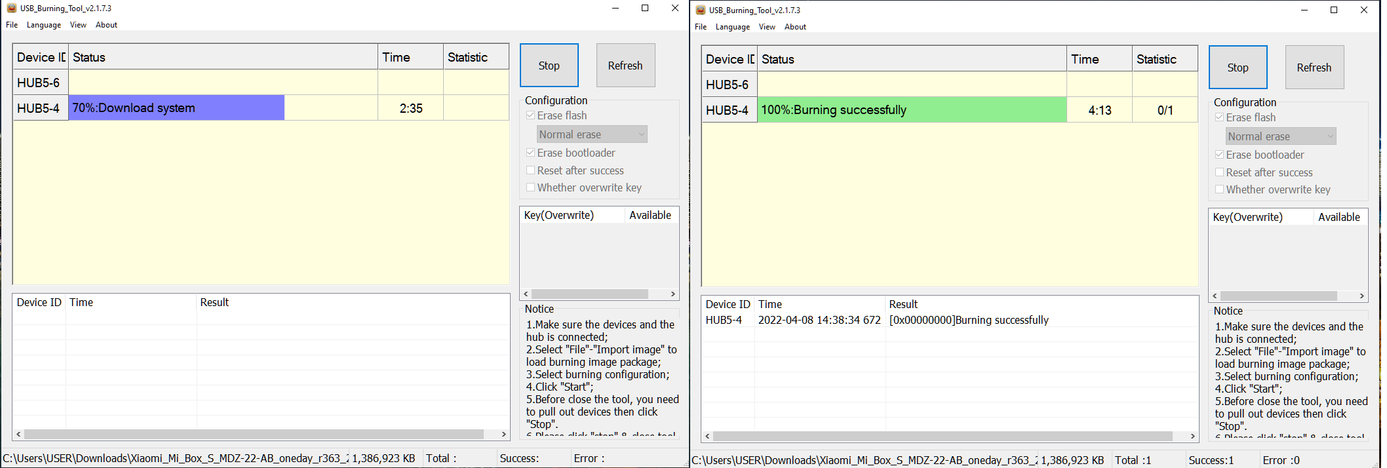Toggle Erase bootloader in the completed burn window
Image resolution: width=1387 pixels, height=468 pixels.
pos(1220,155)
